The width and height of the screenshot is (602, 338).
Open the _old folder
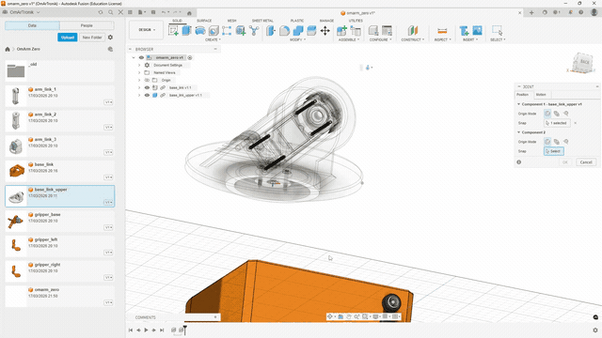(x=60, y=71)
